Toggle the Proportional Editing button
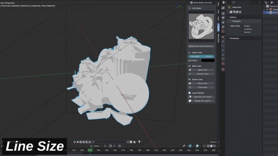Viewport: 278px width, 156px height. point(120,146)
